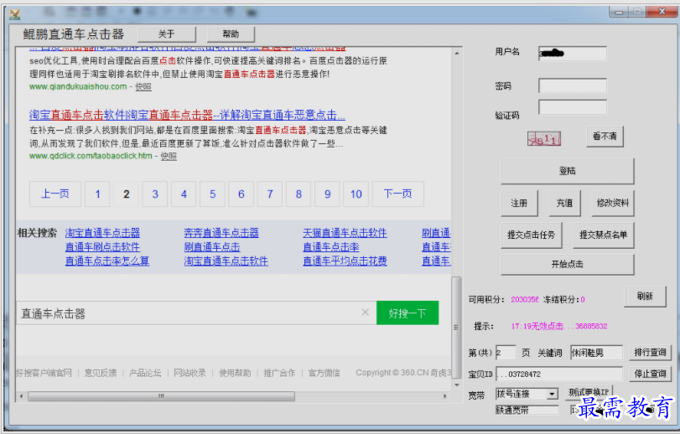Click the 刷新 button
Screen dimensions: 680x434
(x=645, y=297)
